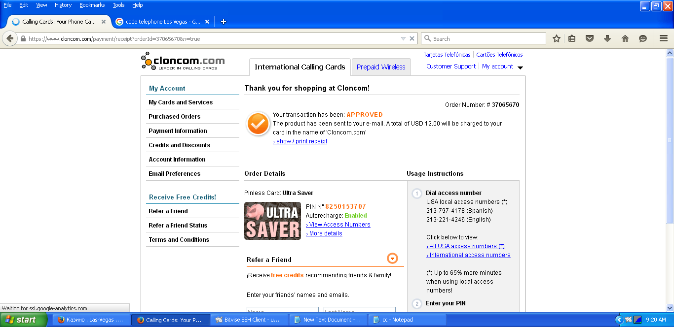
Task: Open the Tools menu
Action: [118, 5]
